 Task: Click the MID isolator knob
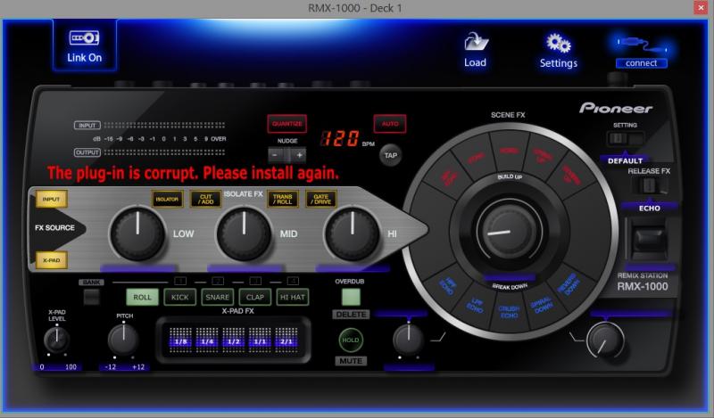245,234
